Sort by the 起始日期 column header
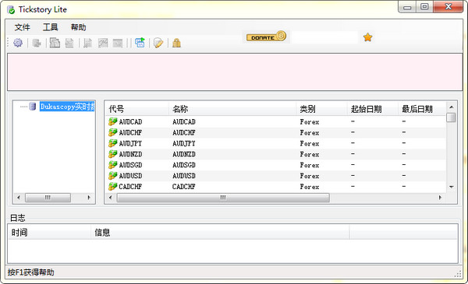Screen dimensions: 468x284 373,109
